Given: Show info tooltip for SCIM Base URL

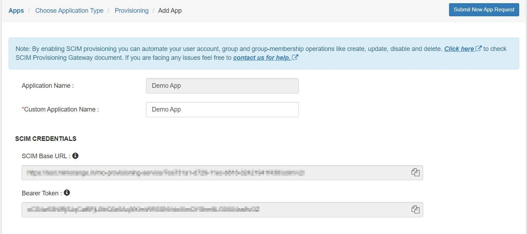Looking at the screenshot, I should click(75, 155).
